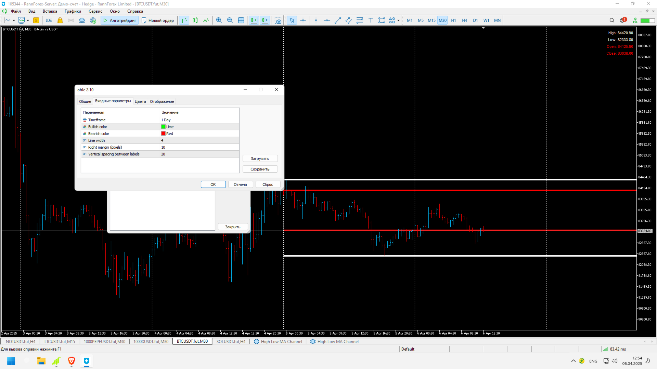Open the new chart dropdown arrow
This screenshot has height=369, width=657.
(x=14, y=20)
